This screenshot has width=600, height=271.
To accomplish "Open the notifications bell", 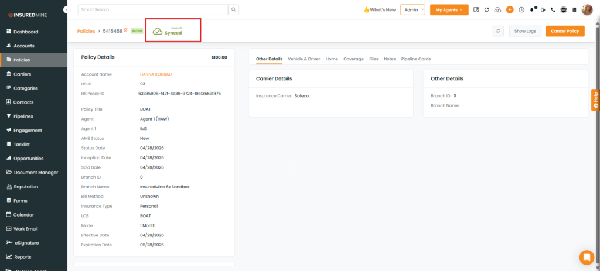I will 532,10.
